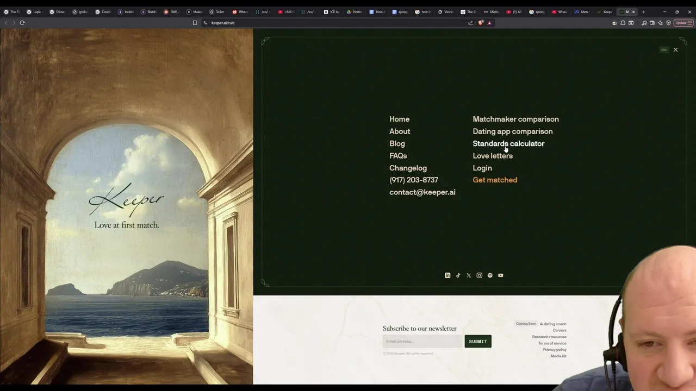Go back using browser back arrow
This screenshot has height=391, width=696.
tap(6, 23)
